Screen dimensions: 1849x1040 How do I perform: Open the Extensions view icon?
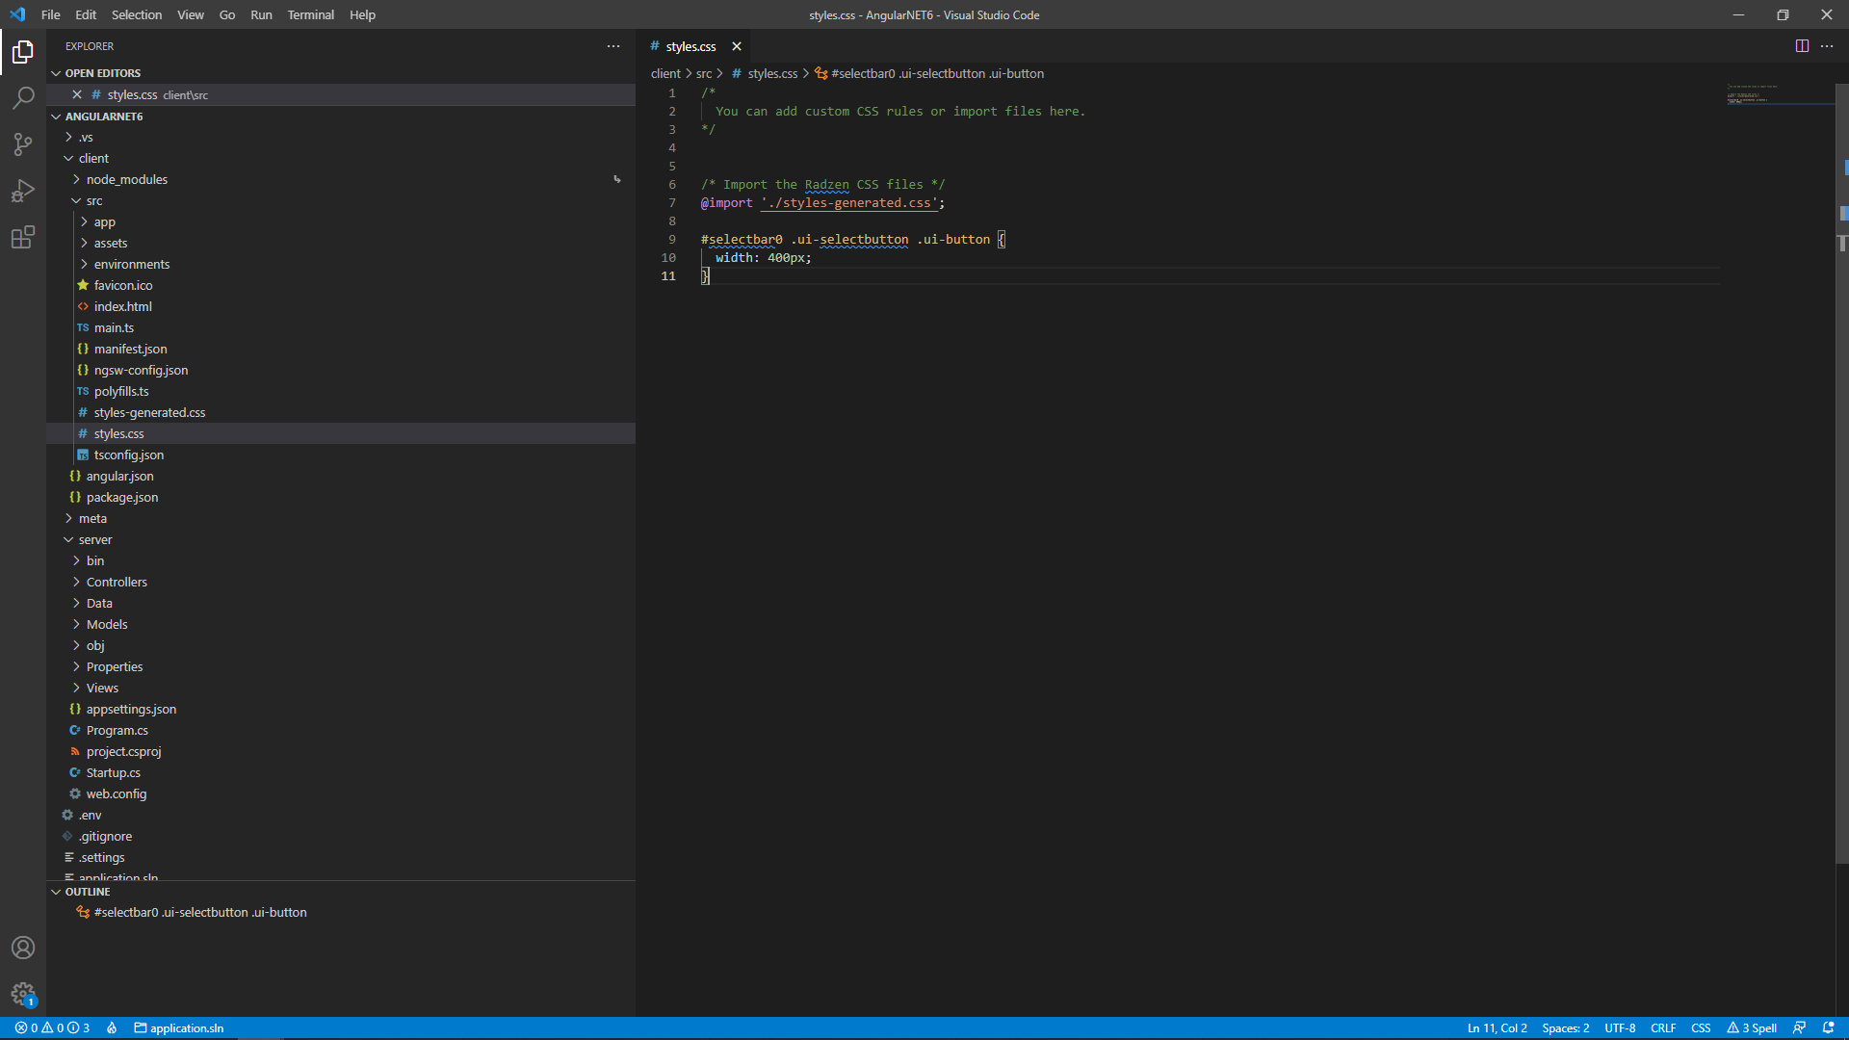(23, 237)
